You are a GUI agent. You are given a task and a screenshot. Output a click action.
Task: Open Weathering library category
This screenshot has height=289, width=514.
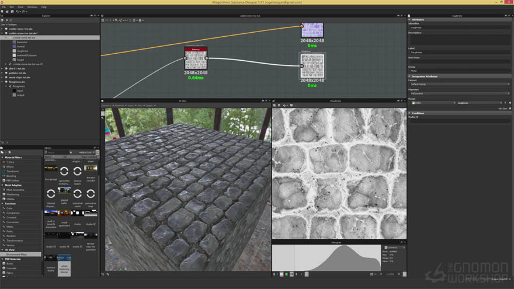(x=12, y=194)
